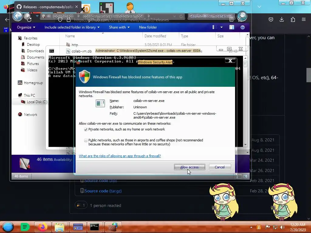Screen dimensions: 311x233
Task: Expand the path chevron after Downloads
Action: pyautogui.click(x=79, y=16)
